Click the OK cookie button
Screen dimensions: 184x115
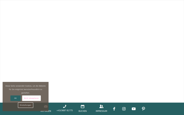pyautogui.click(x=15, y=98)
